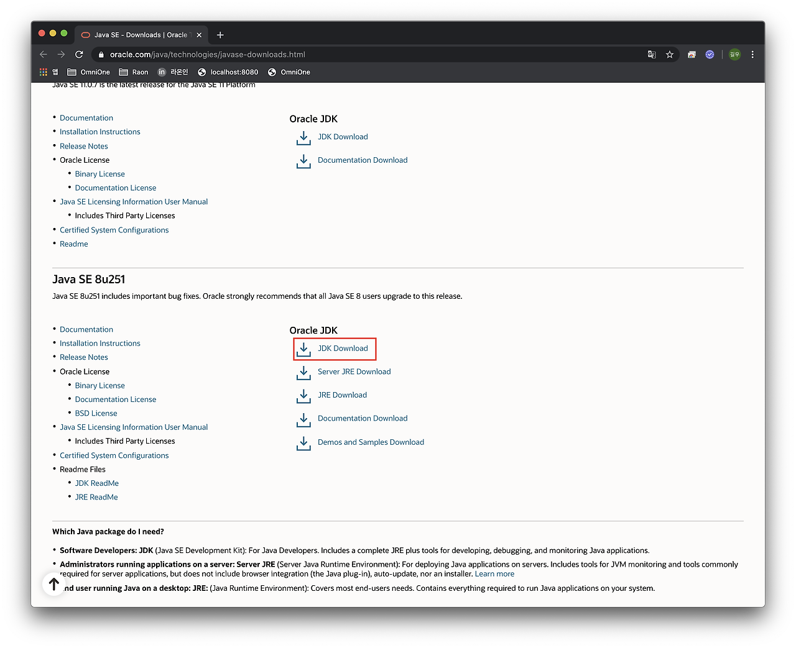This screenshot has width=796, height=648.
Task: Click the Learn more link
Action: [494, 574]
